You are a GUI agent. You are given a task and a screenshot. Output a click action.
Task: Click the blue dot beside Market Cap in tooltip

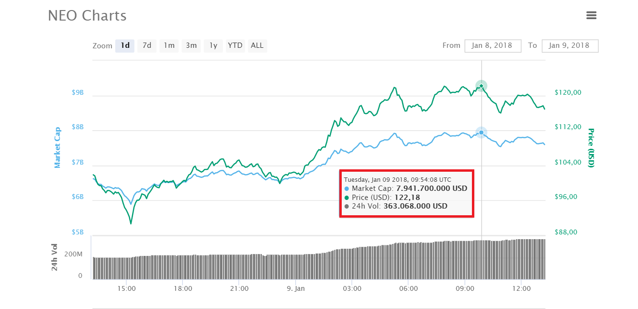click(x=347, y=188)
